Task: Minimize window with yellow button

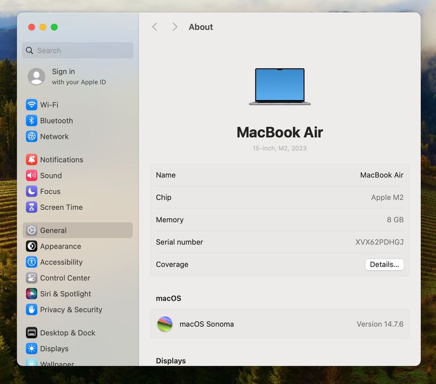Action: coord(43,27)
